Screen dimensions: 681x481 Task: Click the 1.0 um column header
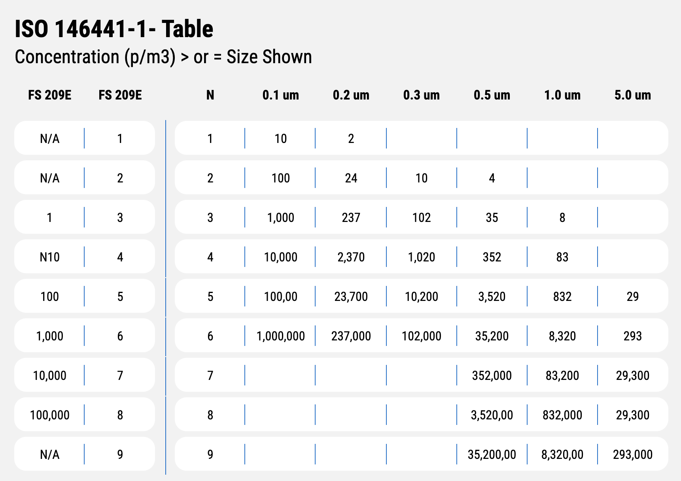[x=562, y=95]
